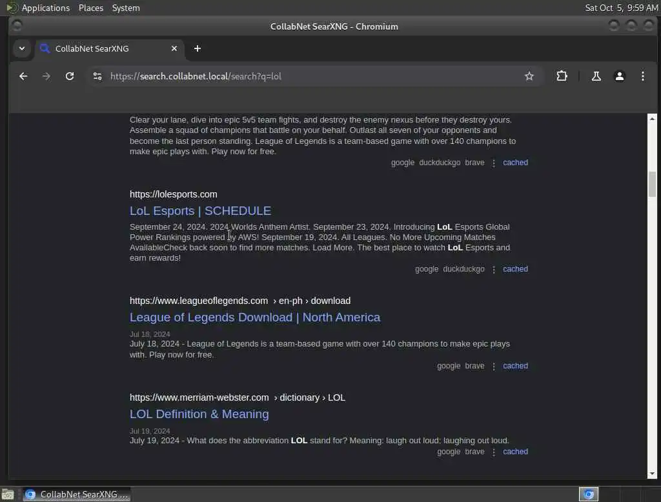661x502 pixels.
Task: View site information icon in address bar
Action: (x=97, y=76)
